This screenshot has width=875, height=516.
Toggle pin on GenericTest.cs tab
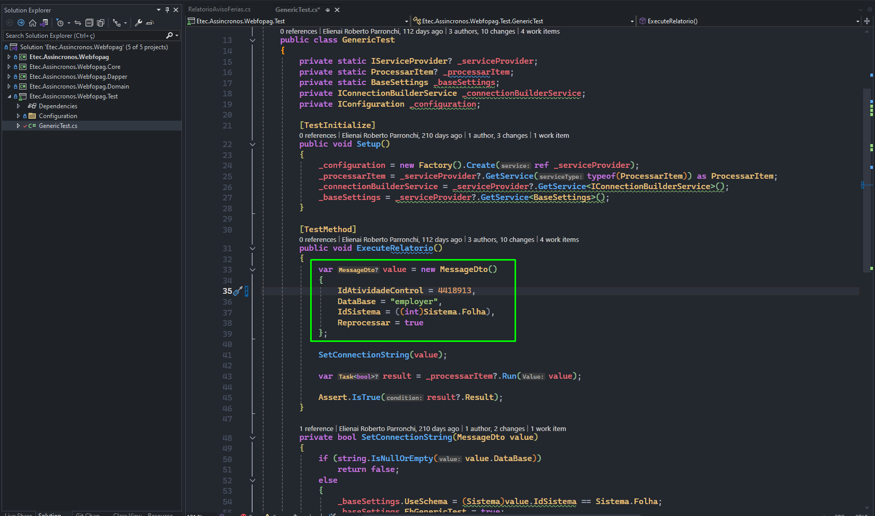(327, 10)
